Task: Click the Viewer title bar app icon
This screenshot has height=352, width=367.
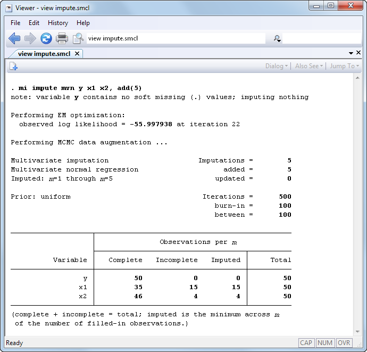Action: 9,7
